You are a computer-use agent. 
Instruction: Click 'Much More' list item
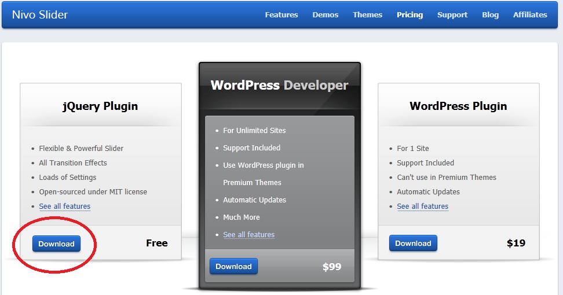coord(242,217)
